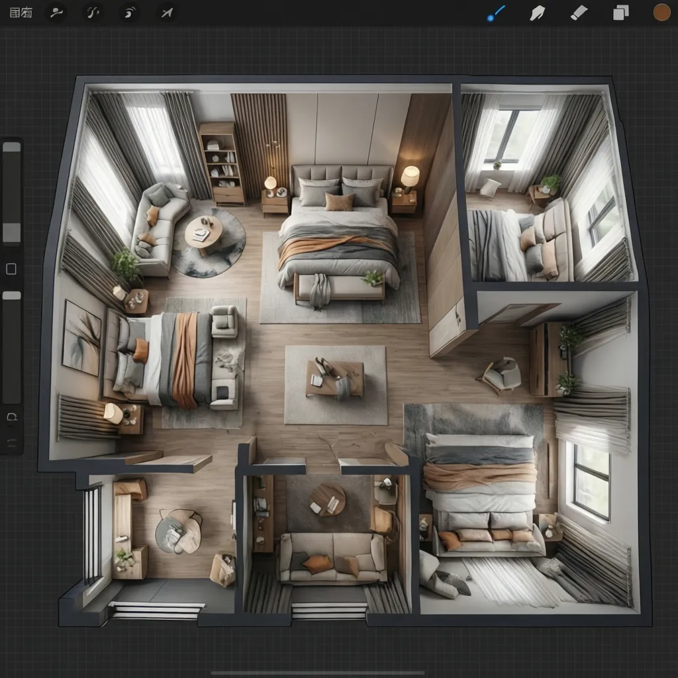This screenshot has height=678, width=678.
Task: Tap the Redo arrow in sidebar
Action: [12, 443]
